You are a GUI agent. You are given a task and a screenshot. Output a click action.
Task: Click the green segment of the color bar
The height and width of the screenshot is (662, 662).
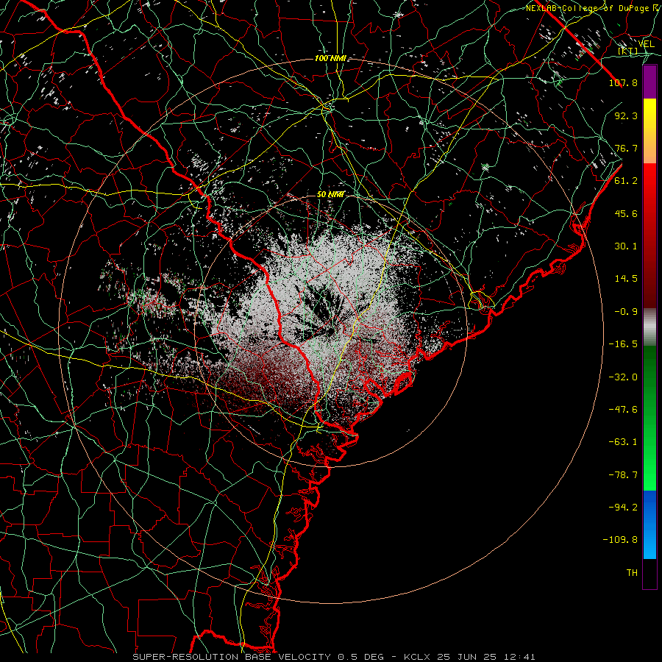coord(649,418)
